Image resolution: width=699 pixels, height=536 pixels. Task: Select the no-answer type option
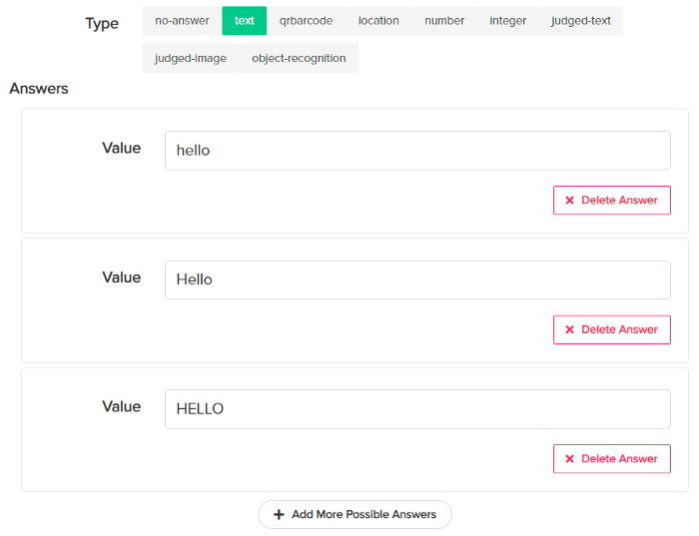(x=182, y=21)
